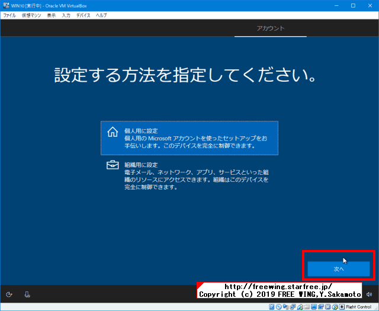
Task: Click the 次へ button
Action: 339,269
